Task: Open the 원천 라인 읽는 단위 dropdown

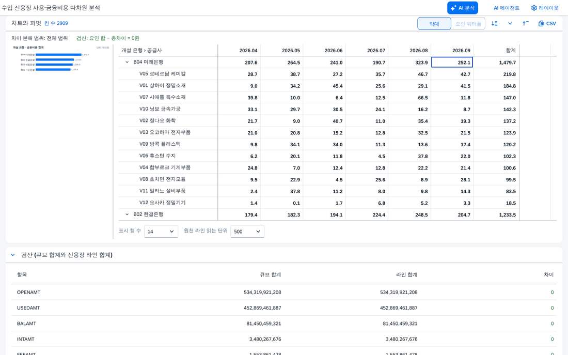Action: pyautogui.click(x=247, y=231)
